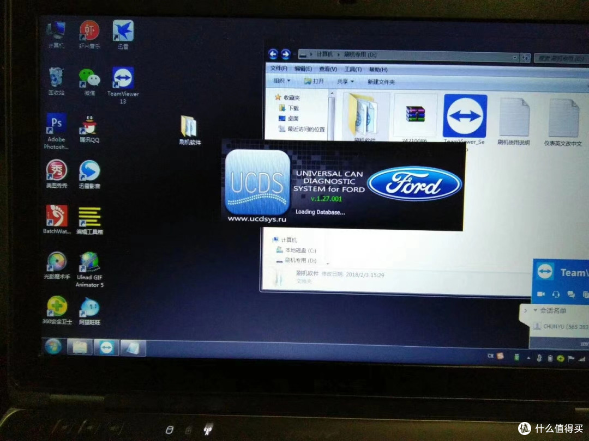Launch 360安全卫士 desktop icon

(x=57, y=310)
